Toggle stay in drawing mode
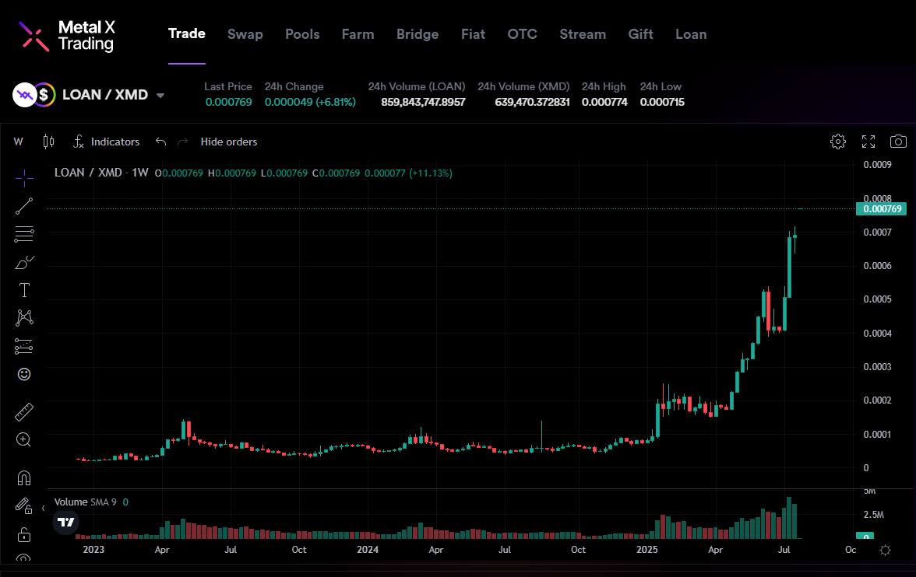The width and height of the screenshot is (916, 577). tap(24, 505)
